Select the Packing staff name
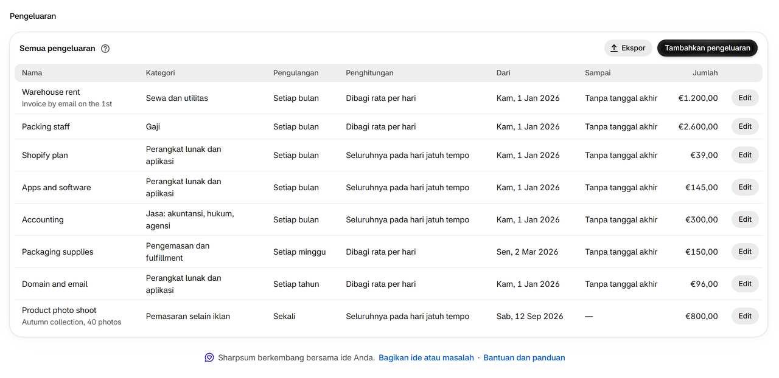Screen dimensions: 779x378 pyautogui.click(x=46, y=127)
